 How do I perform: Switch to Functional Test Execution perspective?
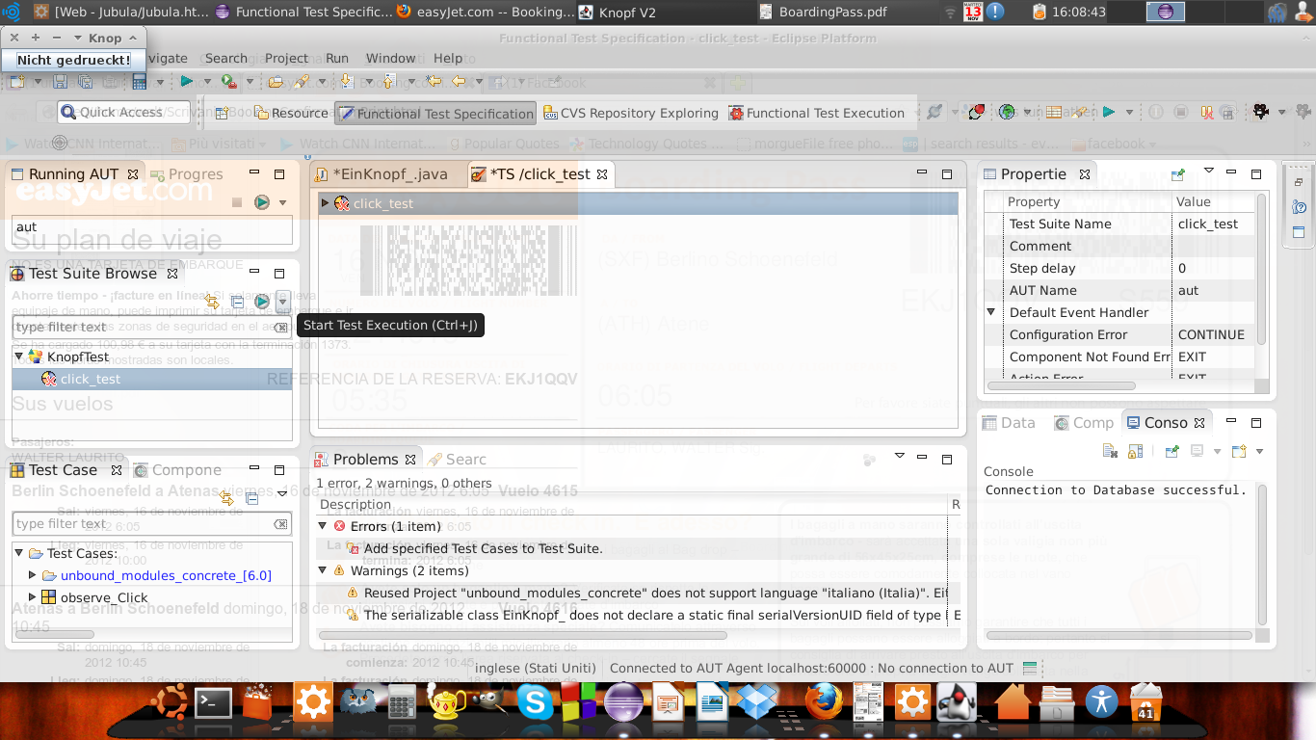816,113
